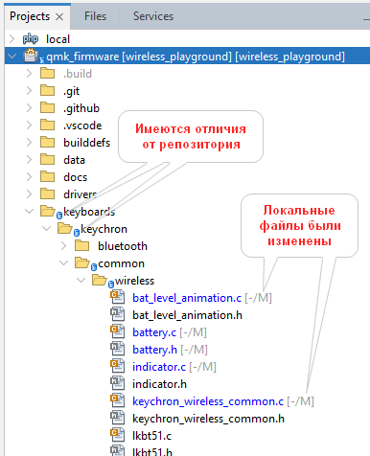Click the header file icon of battery.h

pyautogui.click(x=117, y=350)
